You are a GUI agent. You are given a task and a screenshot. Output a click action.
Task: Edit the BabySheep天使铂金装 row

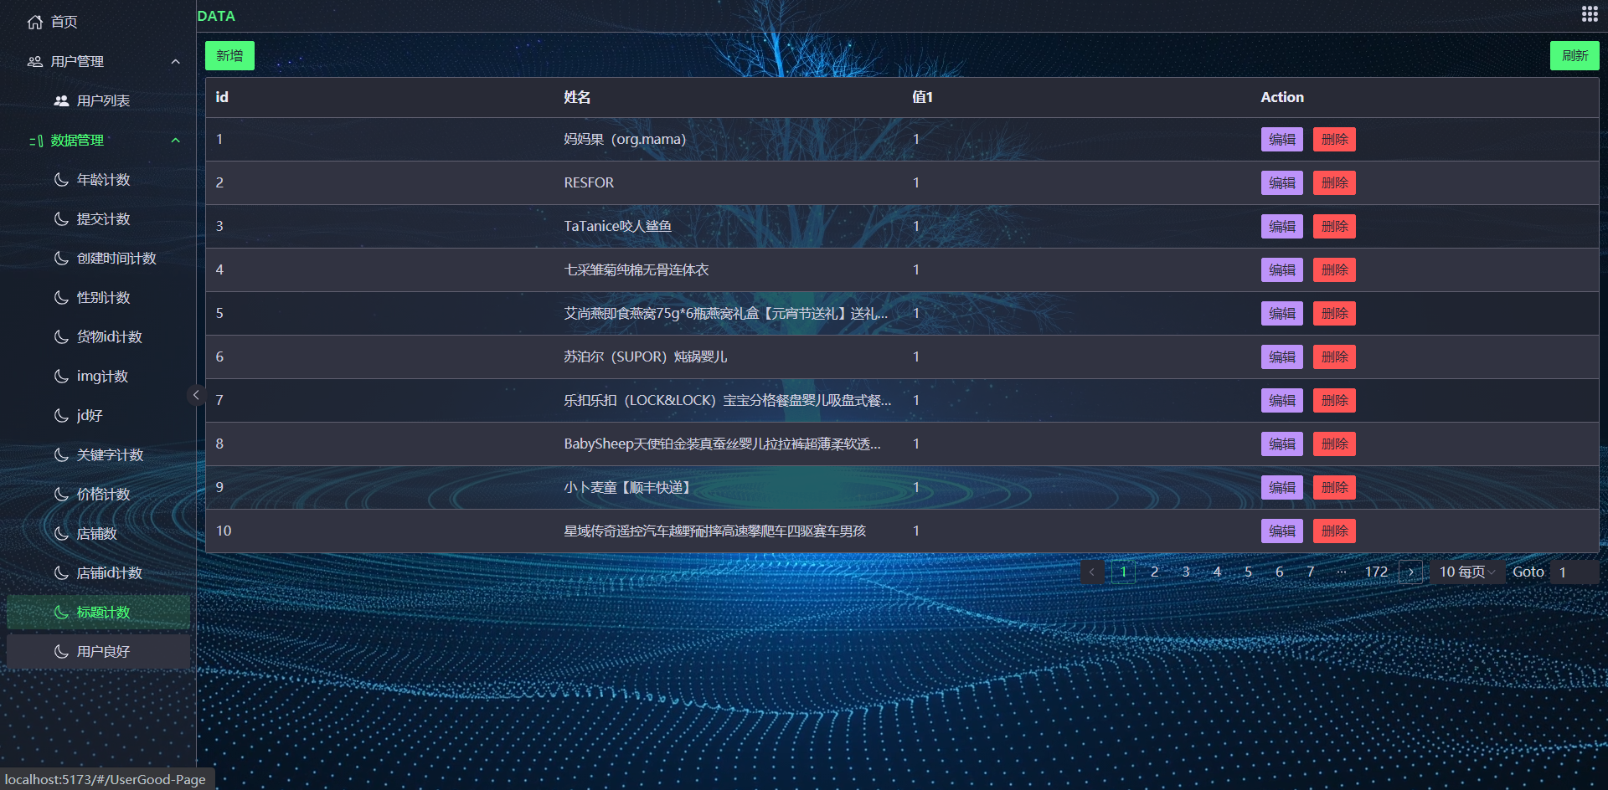point(1282,444)
